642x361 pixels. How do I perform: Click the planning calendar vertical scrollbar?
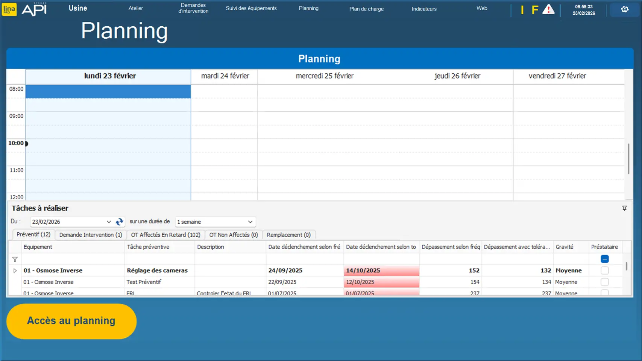pos(628,158)
